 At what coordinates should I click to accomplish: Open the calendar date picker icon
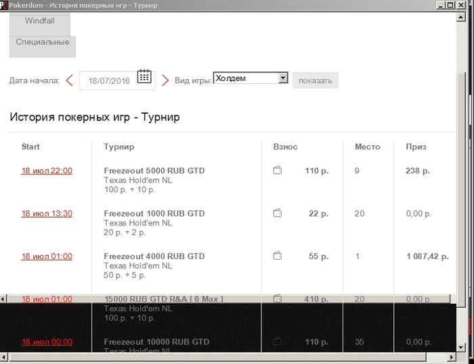pyautogui.click(x=144, y=76)
